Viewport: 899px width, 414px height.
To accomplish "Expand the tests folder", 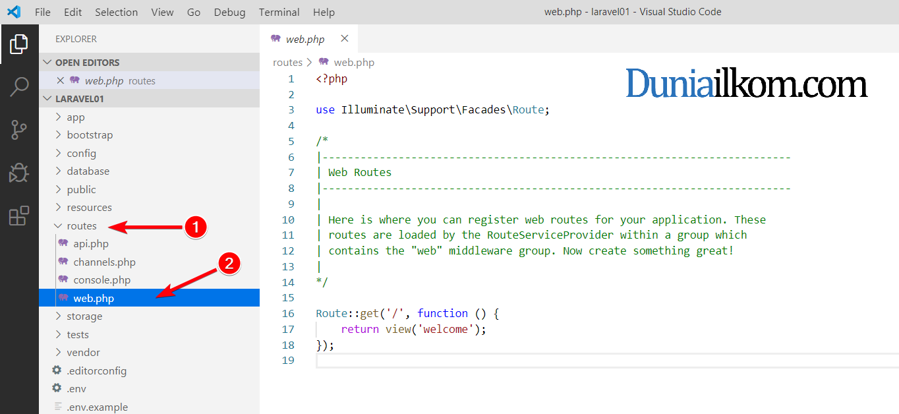I will pos(149,334).
